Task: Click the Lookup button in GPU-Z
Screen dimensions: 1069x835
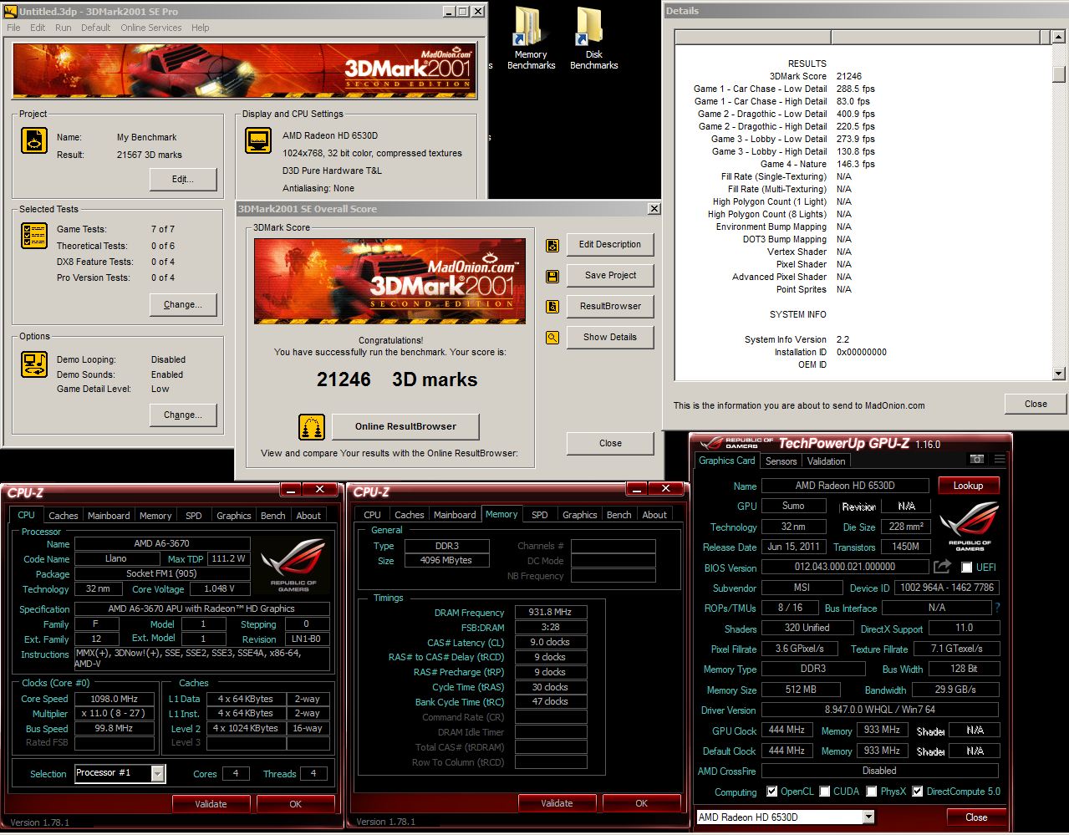Action: pyautogui.click(x=969, y=486)
